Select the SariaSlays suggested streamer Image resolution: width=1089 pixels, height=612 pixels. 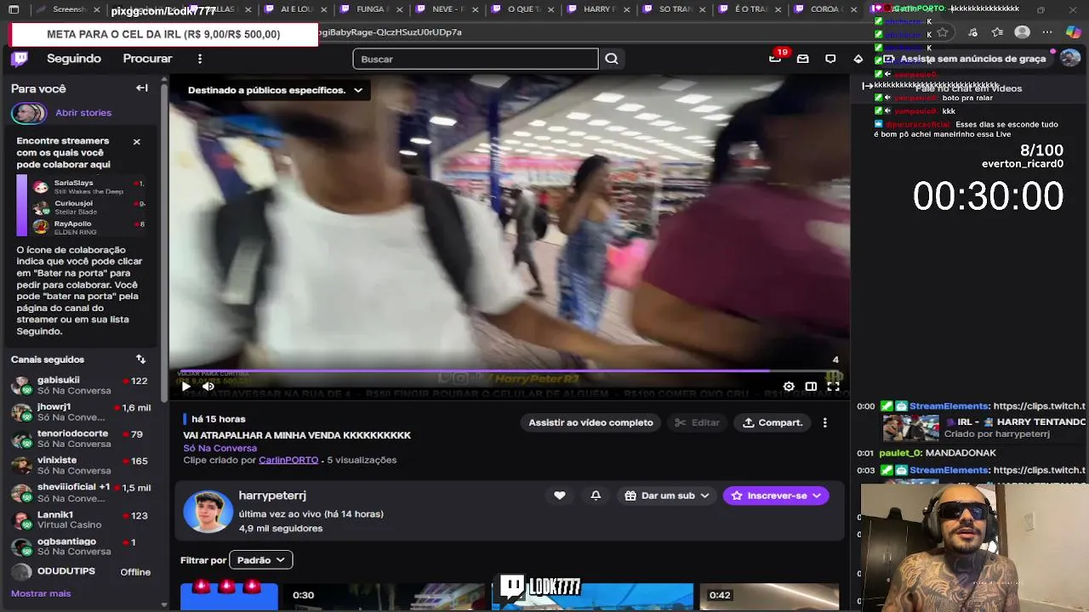[x=88, y=186]
